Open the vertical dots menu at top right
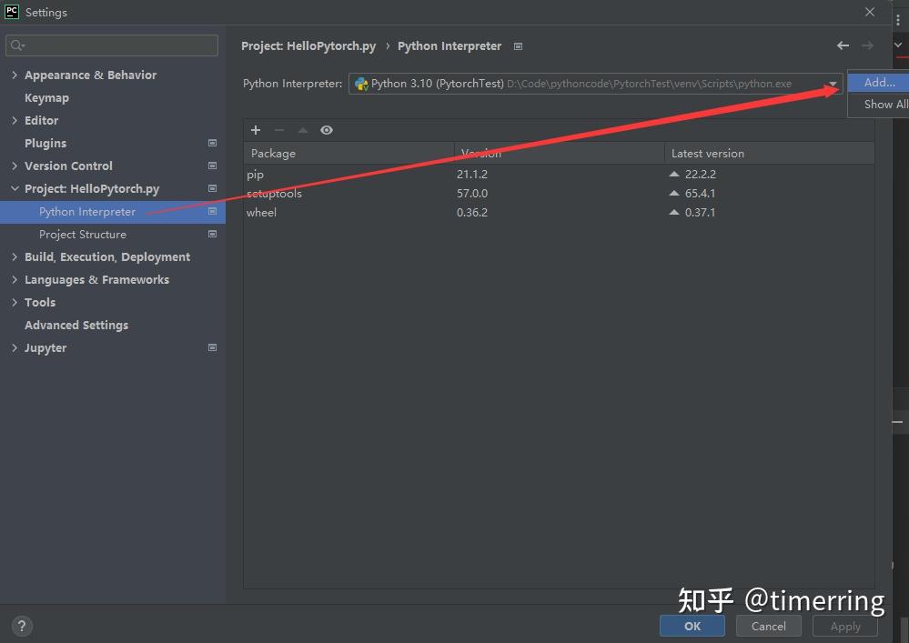Screen dimensions: 909x643 click(x=899, y=18)
